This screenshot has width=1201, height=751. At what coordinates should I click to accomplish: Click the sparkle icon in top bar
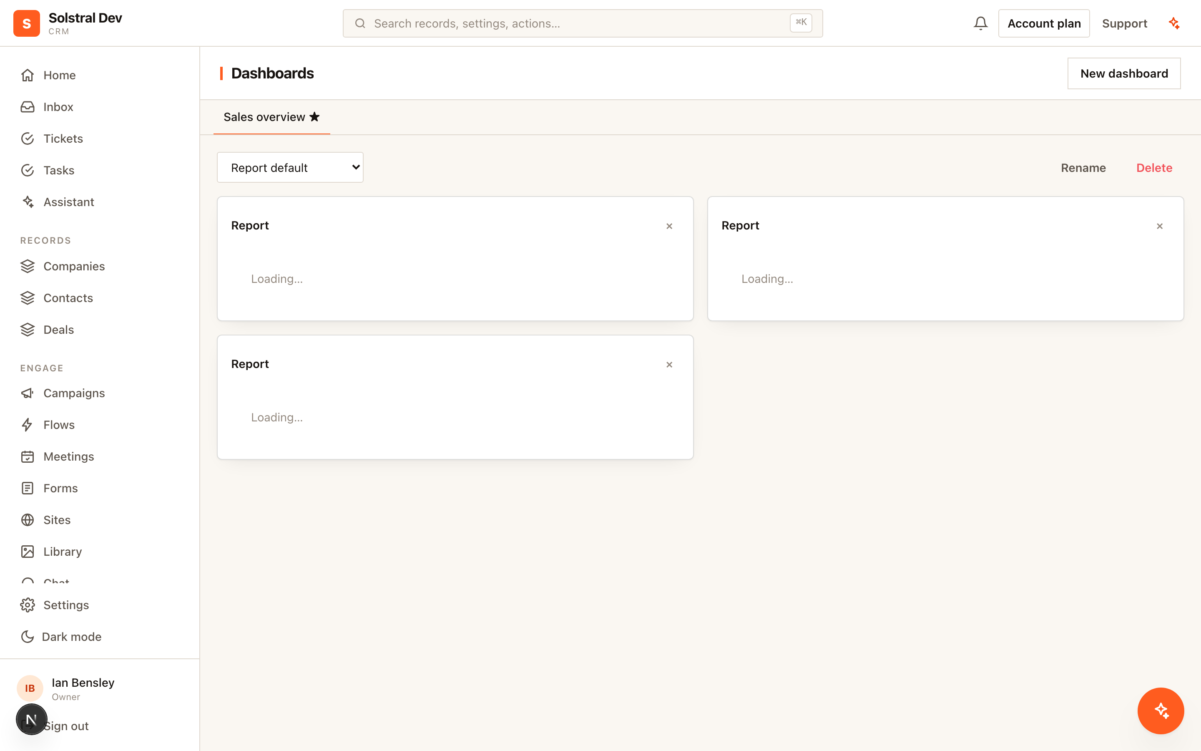point(1174,23)
